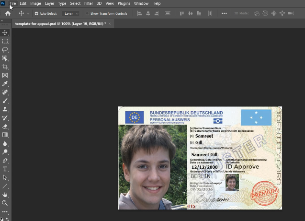This screenshot has width=305, height=221.
Task: Select the Eyedropper tool
Action: tap(5, 84)
